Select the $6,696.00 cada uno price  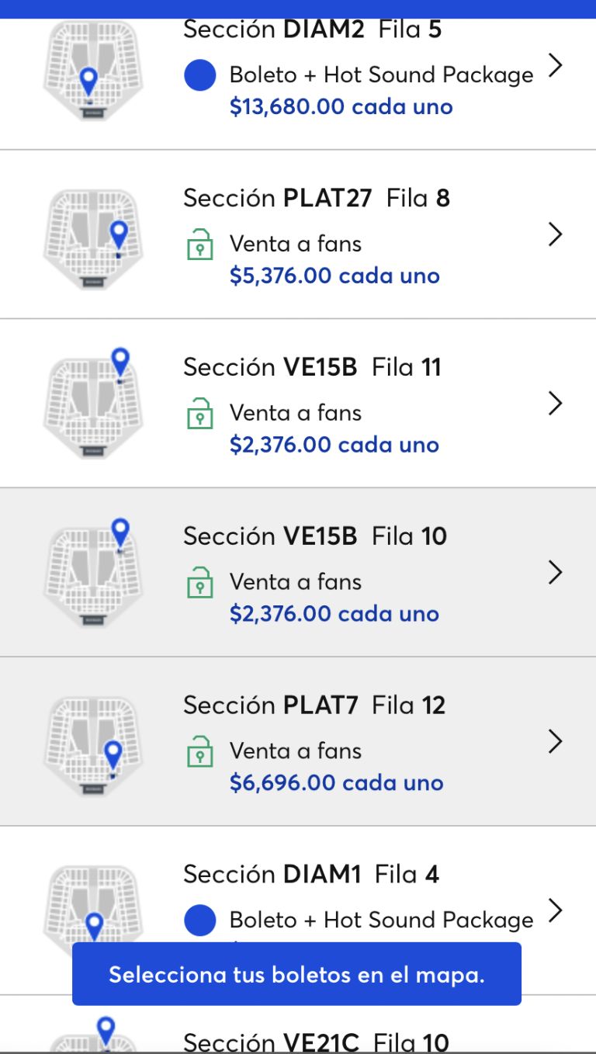[x=336, y=782]
